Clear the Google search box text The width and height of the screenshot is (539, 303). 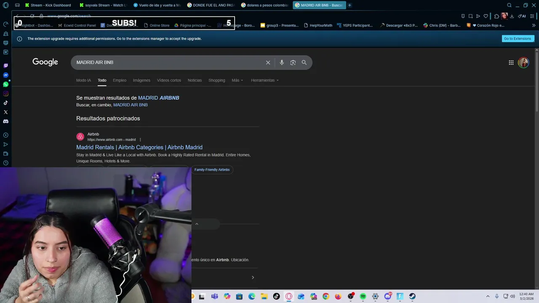tap(268, 62)
